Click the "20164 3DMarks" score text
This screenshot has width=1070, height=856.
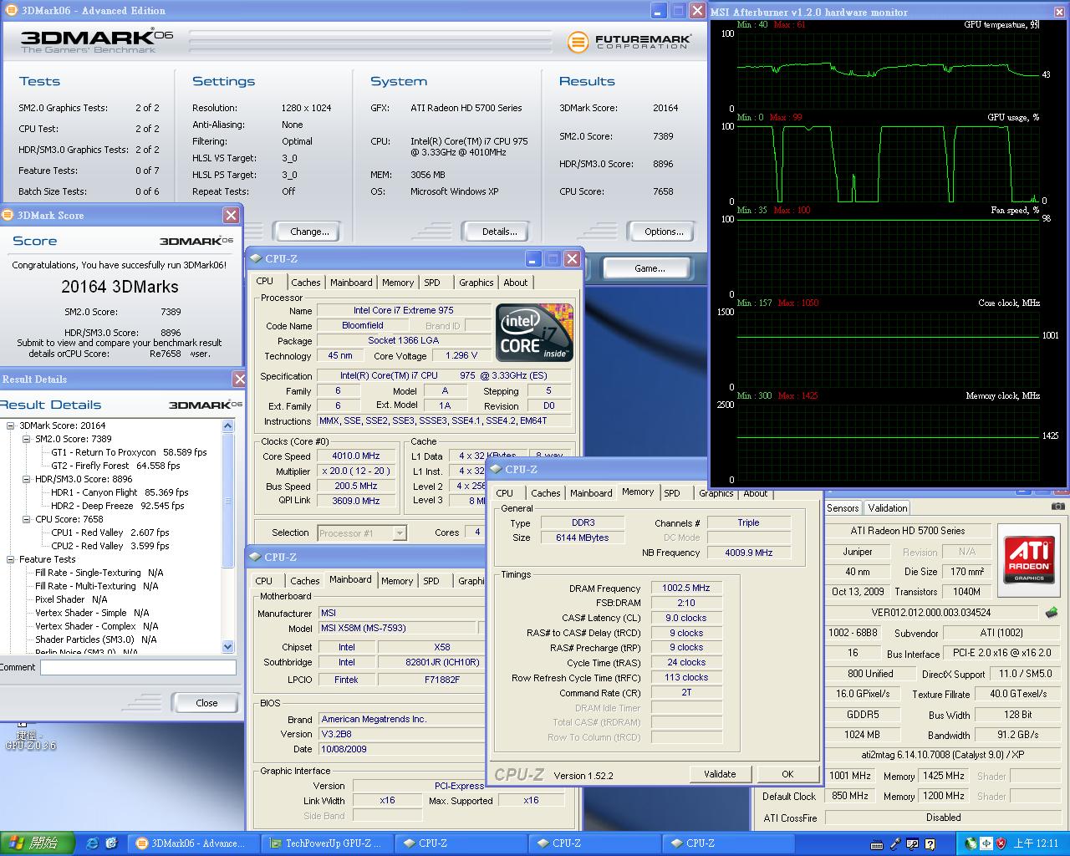point(120,287)
